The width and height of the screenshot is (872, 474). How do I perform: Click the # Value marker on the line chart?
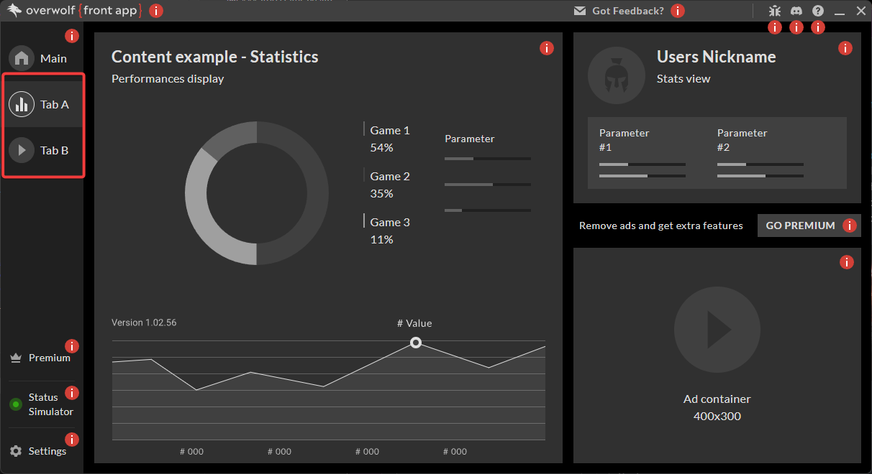[x=416, y=343]
